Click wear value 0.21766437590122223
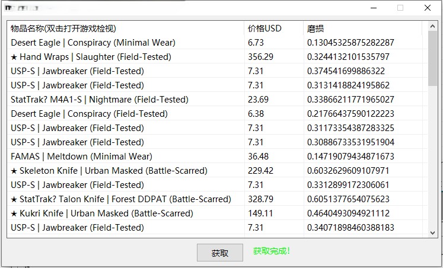The image size is (443, 268). (350, 114)
